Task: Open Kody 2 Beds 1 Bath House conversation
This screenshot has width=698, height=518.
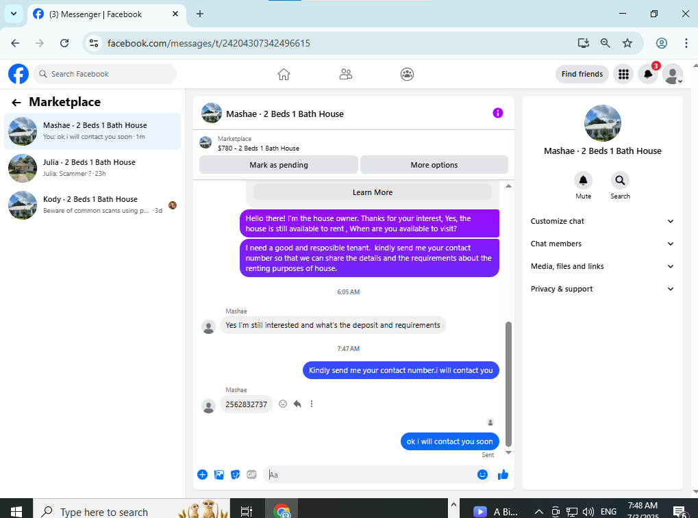Action: 92,205
